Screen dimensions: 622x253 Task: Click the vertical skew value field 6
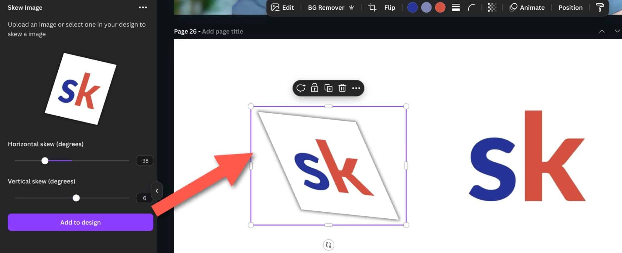click(145, 198)
